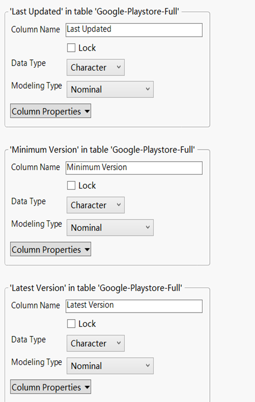Open Column Properties menu for Last Updated

click(51, 111)
